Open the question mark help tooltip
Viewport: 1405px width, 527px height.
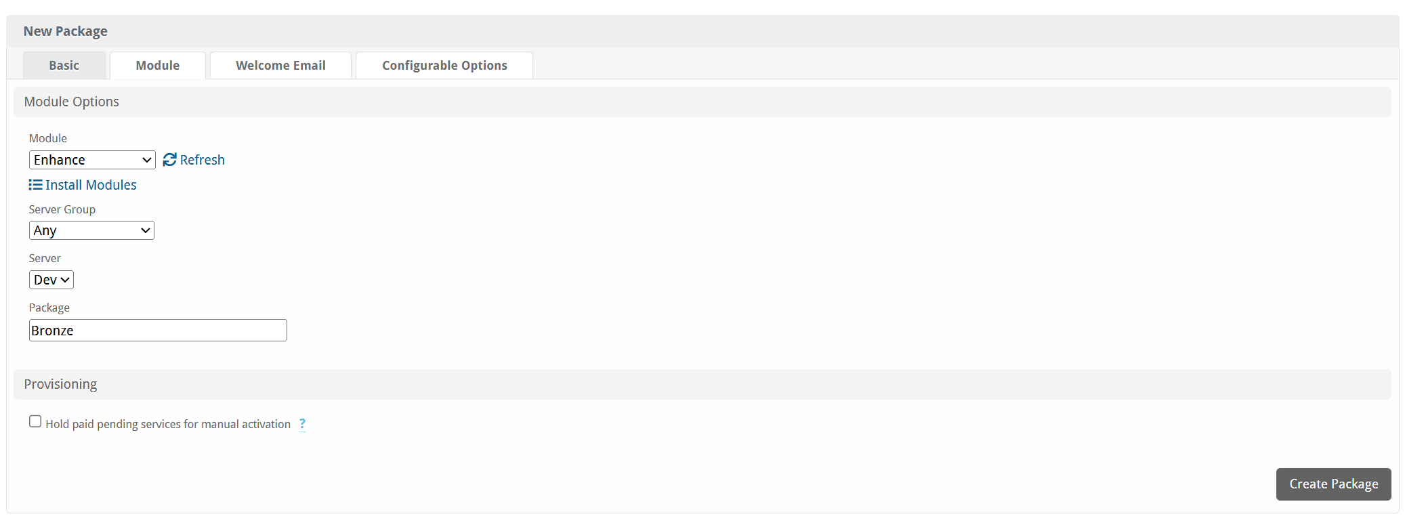(x=302, y=424)
